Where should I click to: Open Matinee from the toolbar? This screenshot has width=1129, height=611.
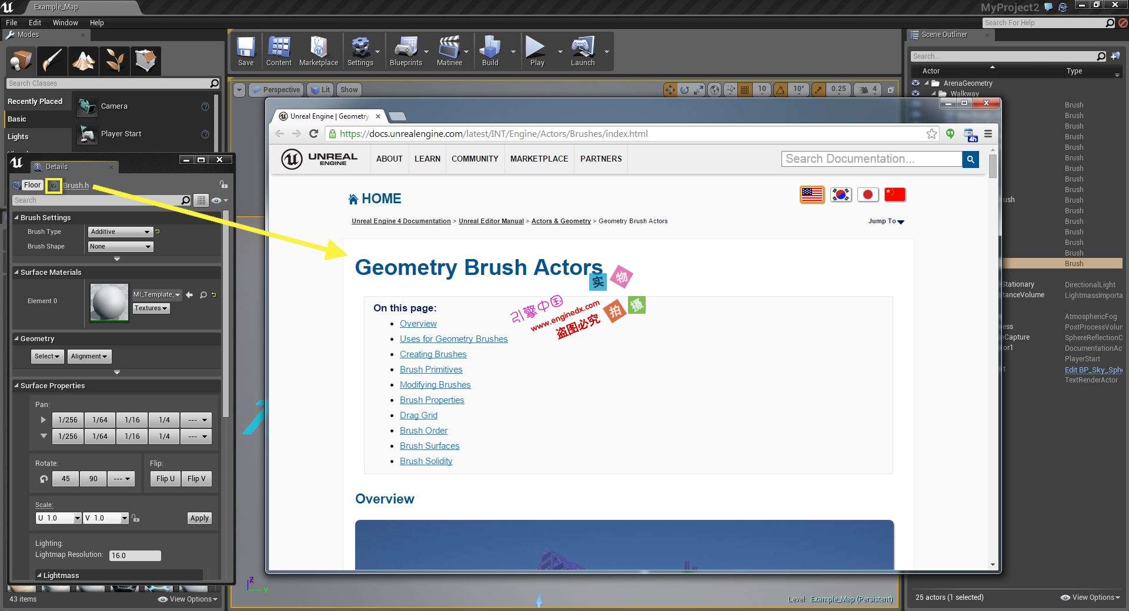click(449, 51)
